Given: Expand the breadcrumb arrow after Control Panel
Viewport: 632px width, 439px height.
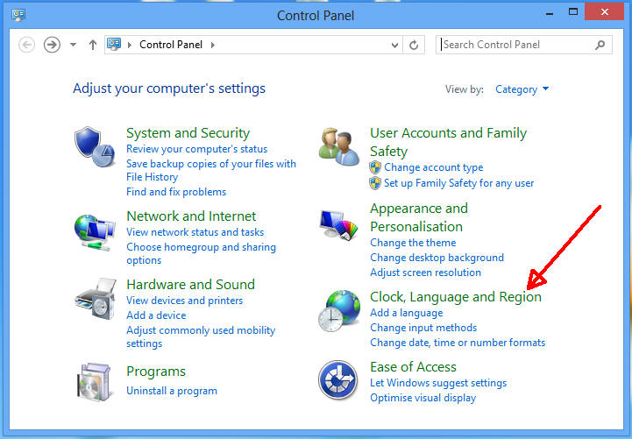Looking at the screenshot, I should 212,45.
